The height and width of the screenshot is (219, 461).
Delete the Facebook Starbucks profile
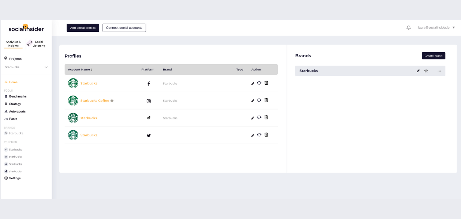point(266,83)
